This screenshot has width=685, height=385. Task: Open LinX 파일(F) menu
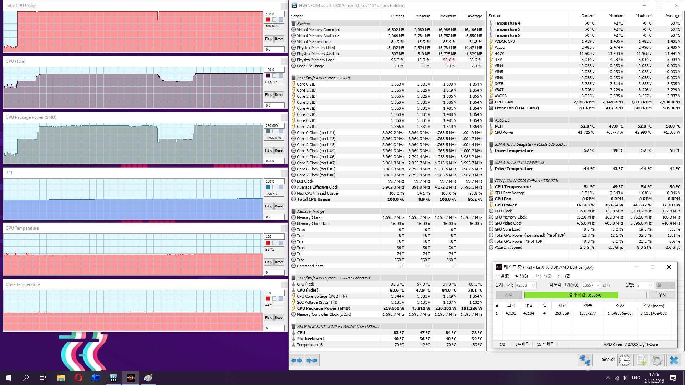502,276
